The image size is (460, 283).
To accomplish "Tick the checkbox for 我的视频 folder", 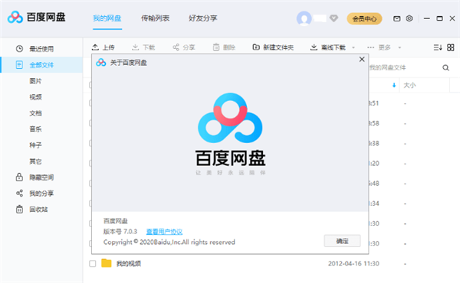I will 93,263.
